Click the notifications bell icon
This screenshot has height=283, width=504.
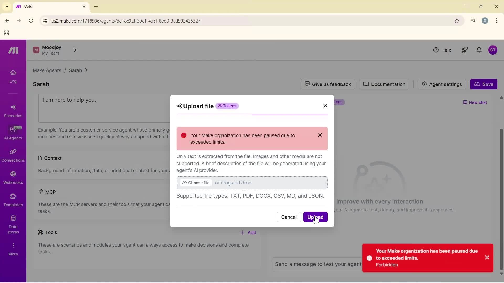point(479,50)
